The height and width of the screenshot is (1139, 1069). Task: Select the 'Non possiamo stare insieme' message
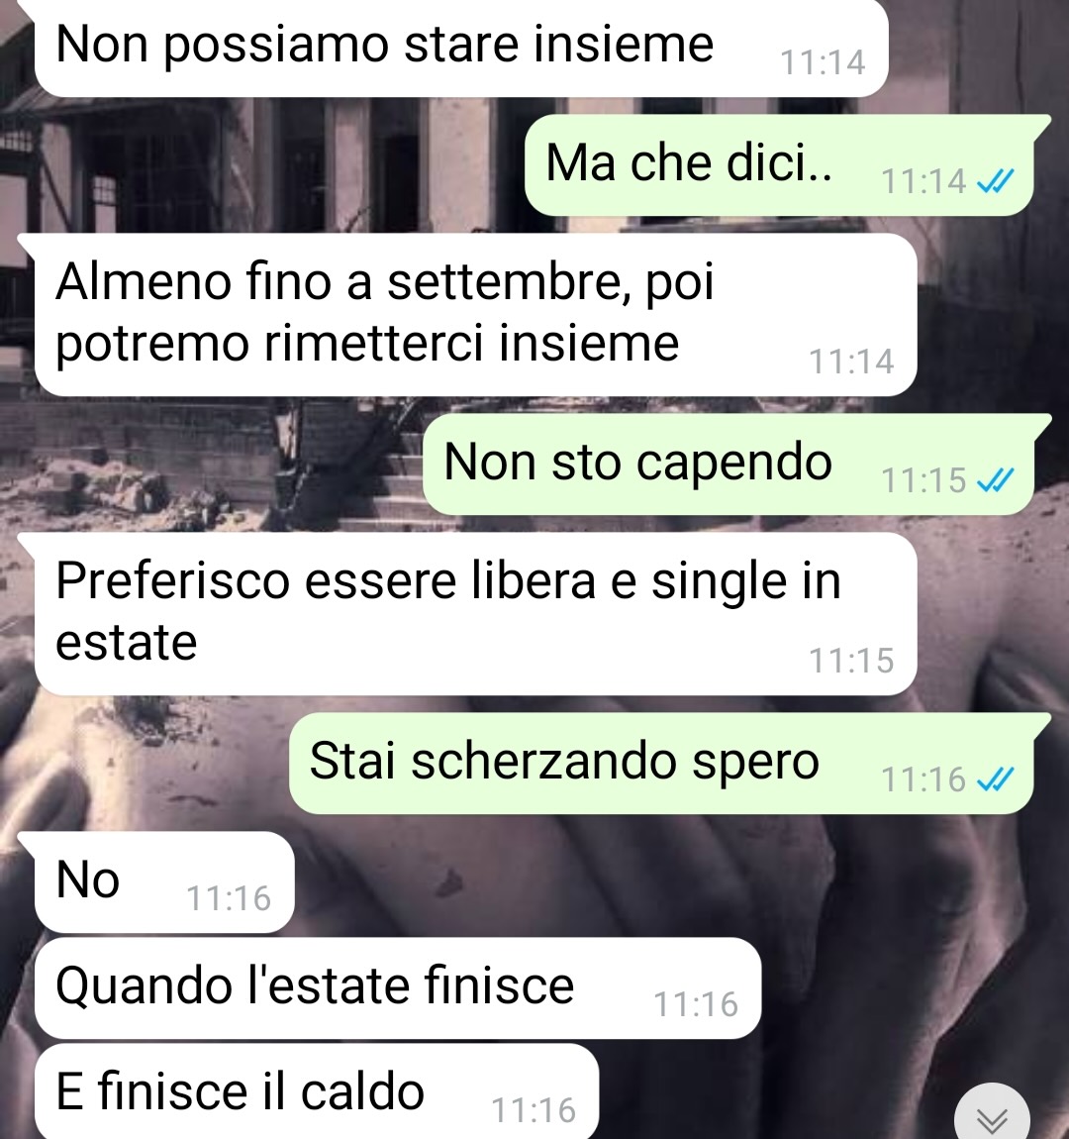click(x=461, y=48)
